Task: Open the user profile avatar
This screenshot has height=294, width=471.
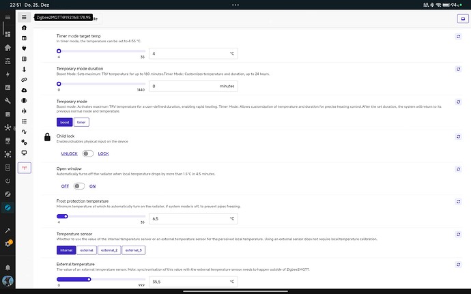Action: [x=8, y=281]
